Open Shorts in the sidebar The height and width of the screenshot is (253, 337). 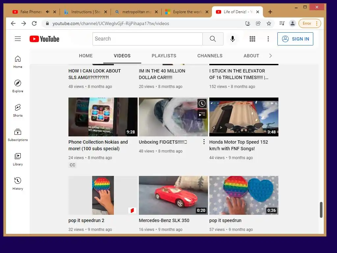point(18,111)
